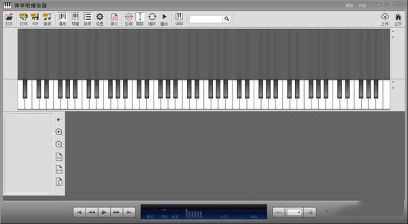Maximize the player window

387,4
